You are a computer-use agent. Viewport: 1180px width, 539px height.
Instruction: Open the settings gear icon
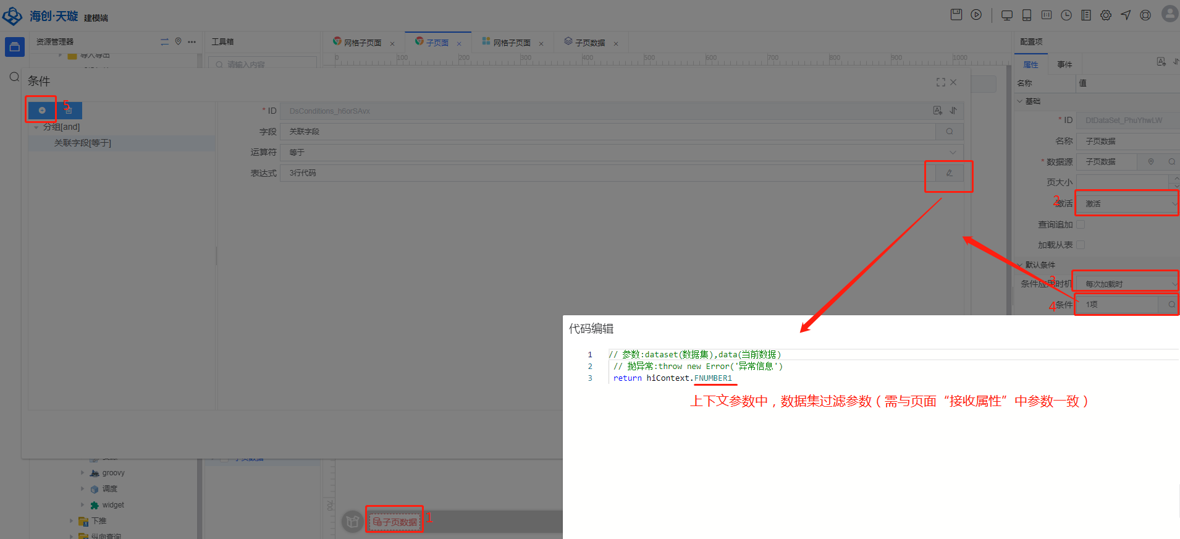[x=1106, y=15]
